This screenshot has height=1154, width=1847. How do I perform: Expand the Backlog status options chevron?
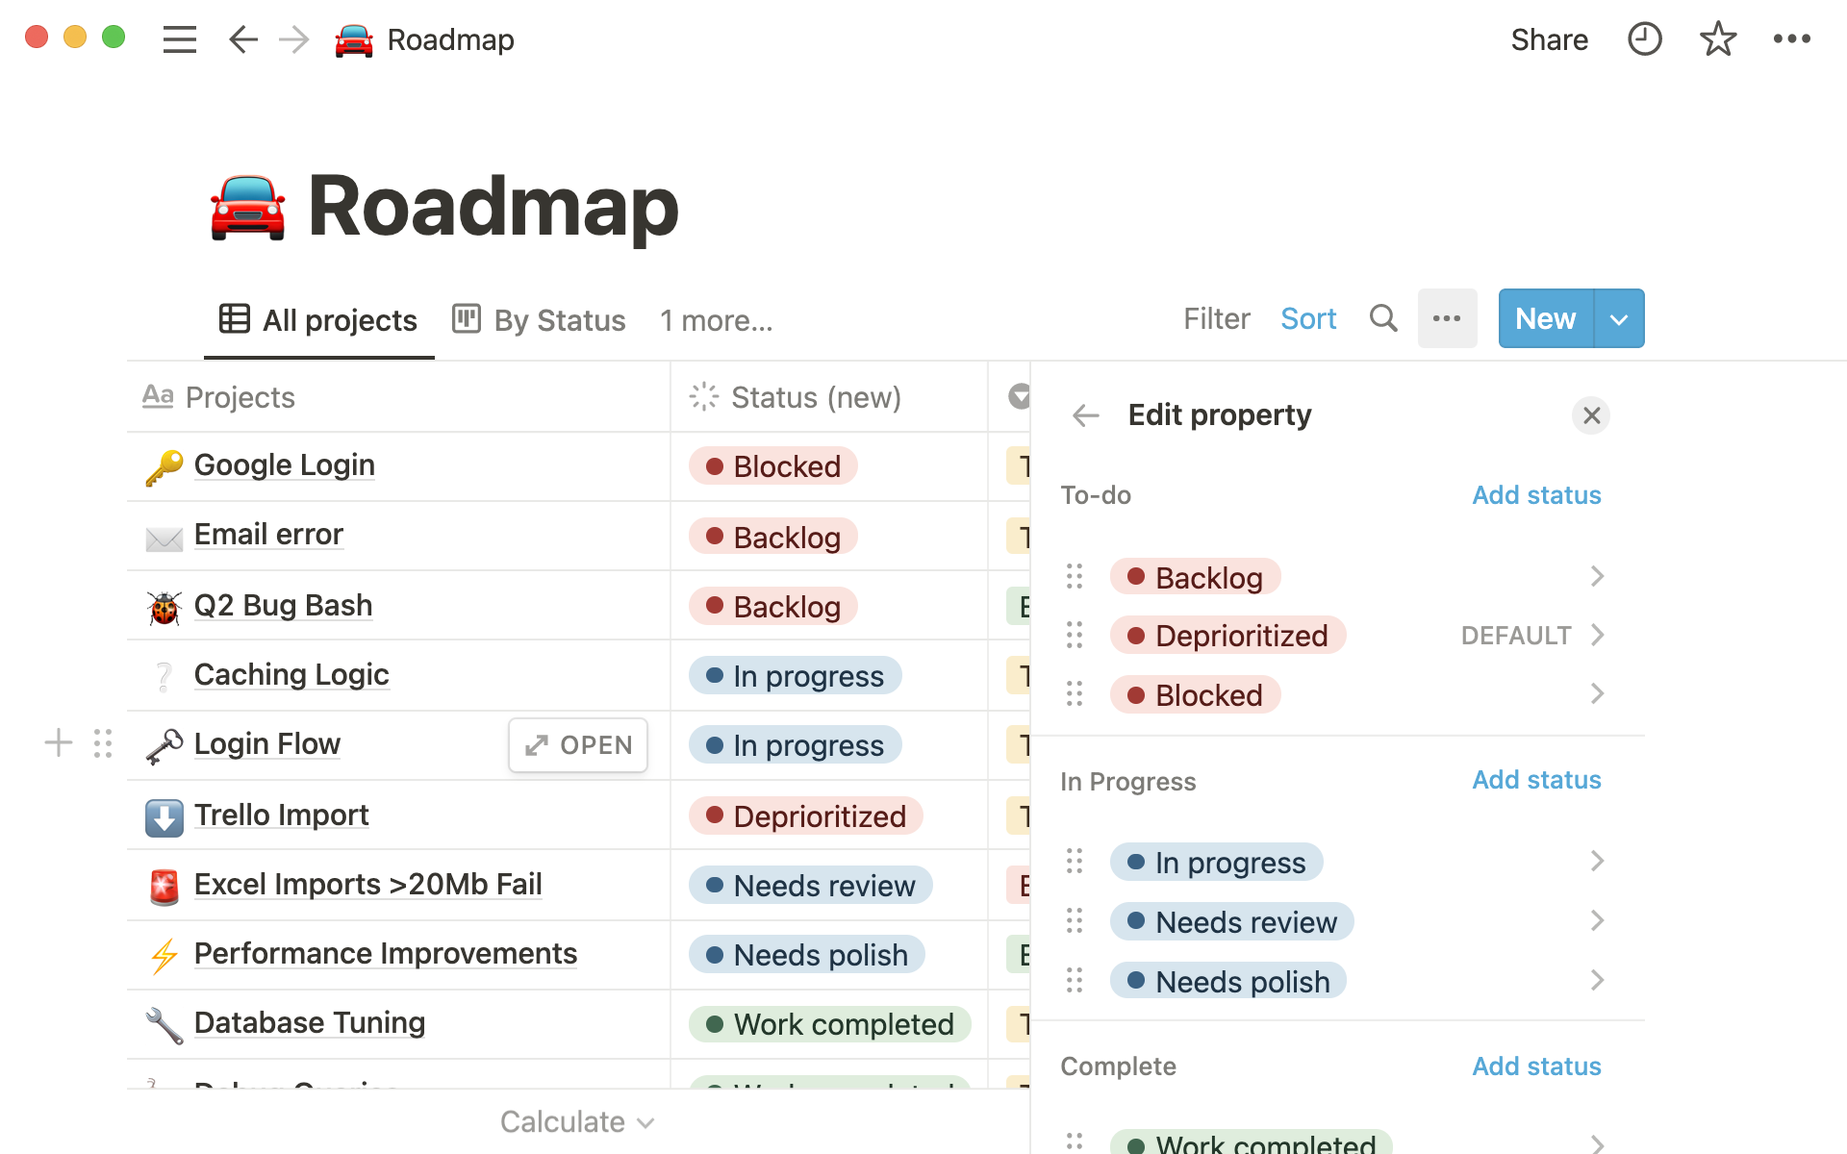click(1597, 576)
